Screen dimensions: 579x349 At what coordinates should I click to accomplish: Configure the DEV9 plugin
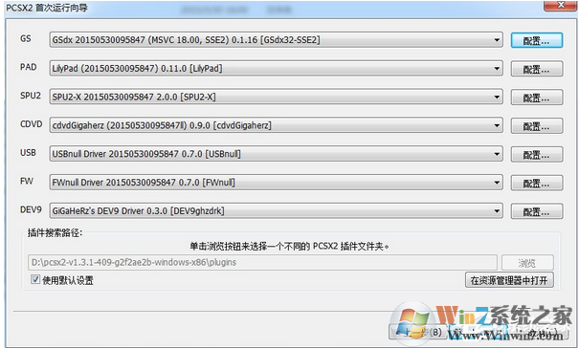[537, 211]
